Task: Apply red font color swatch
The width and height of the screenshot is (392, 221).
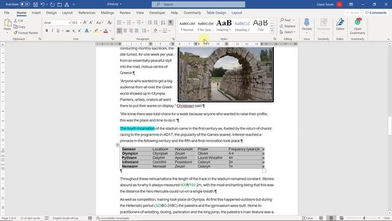Action: point(106,31)
